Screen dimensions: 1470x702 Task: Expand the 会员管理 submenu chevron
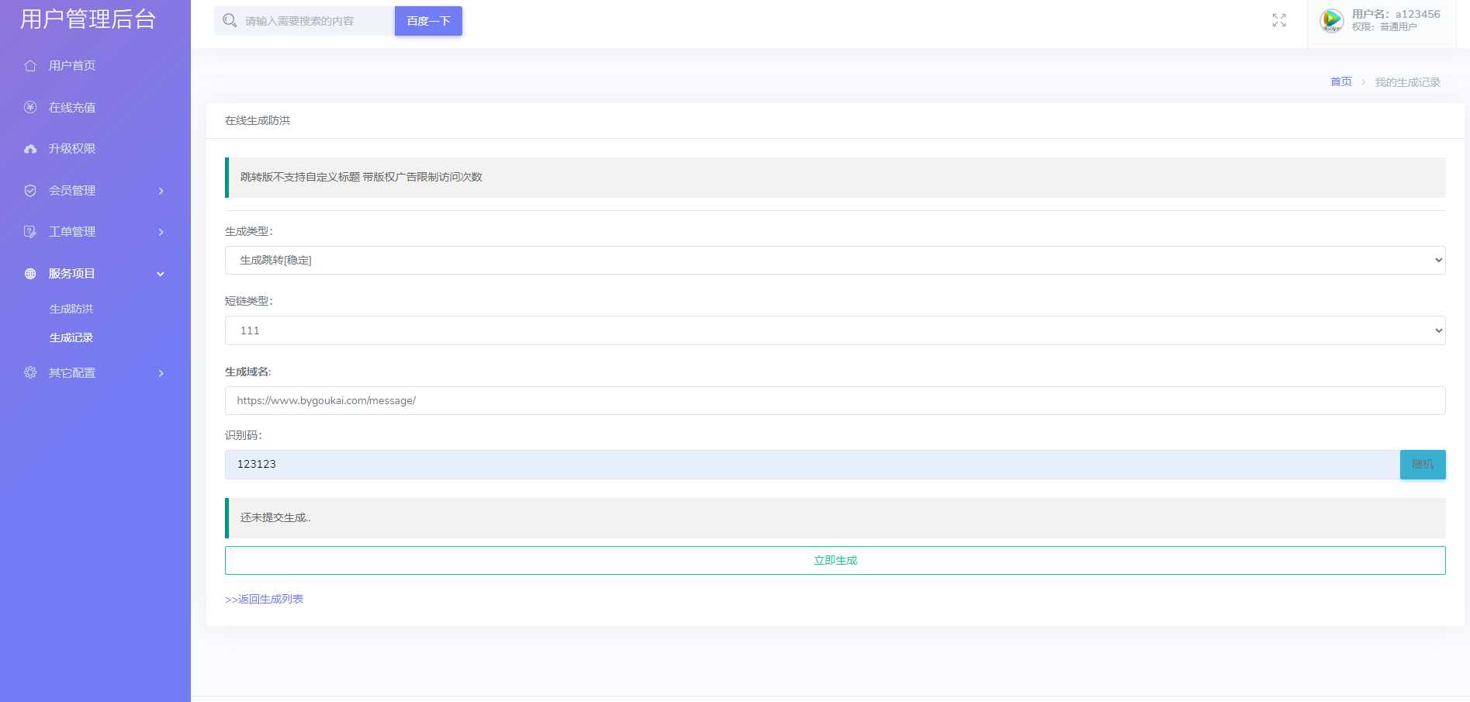(161, 191)
